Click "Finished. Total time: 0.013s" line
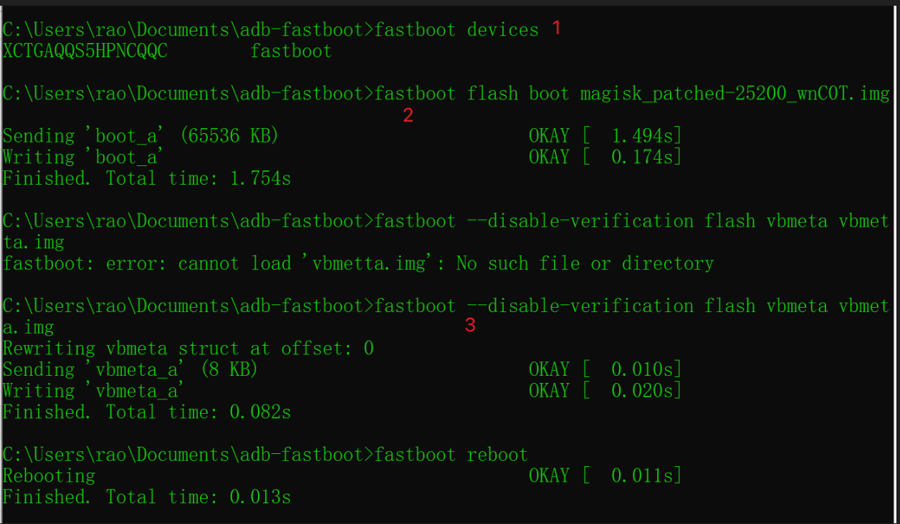This screenshot has height=524, width=900. coord(147,497)
